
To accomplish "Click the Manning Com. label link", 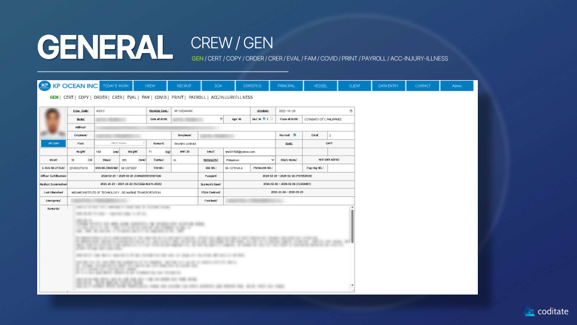I will click(158, 111).
